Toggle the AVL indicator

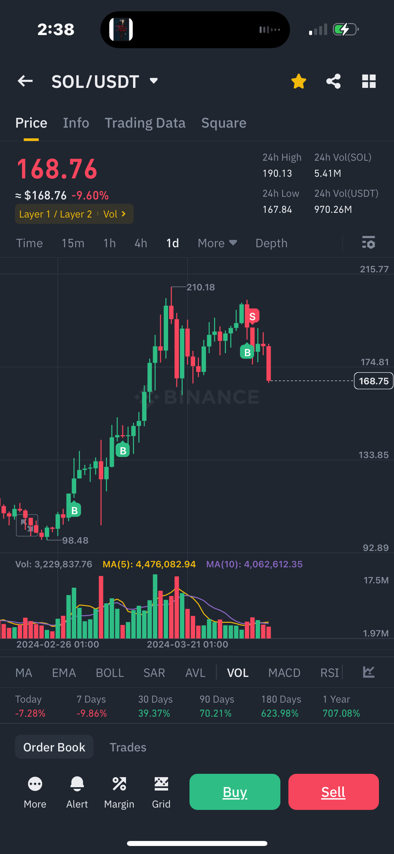(195, 673)
